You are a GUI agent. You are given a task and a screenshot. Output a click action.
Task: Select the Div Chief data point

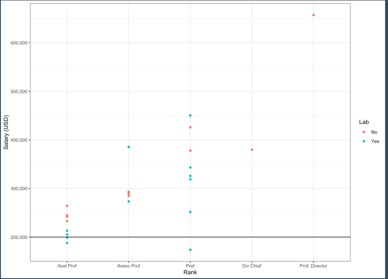click(x=252, y=150)
